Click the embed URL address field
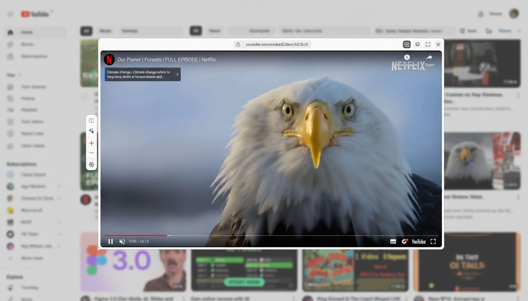 [277, 45]
